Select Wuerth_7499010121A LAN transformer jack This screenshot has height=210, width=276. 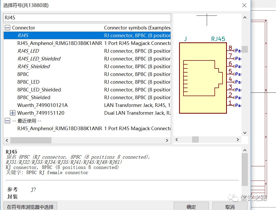42,105
